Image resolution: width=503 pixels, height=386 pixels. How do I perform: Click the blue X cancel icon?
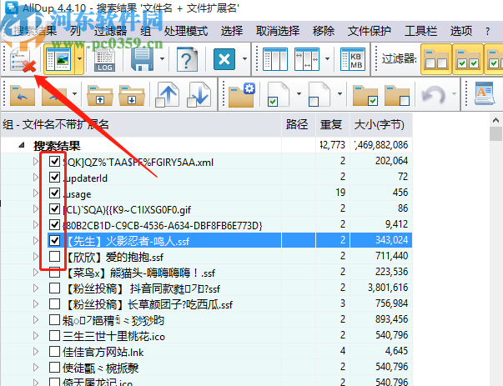click(x=224, y=59)
